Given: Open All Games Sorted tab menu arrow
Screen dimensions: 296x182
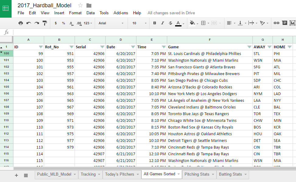Looking at the screenshot, I should tap(178, 174).
